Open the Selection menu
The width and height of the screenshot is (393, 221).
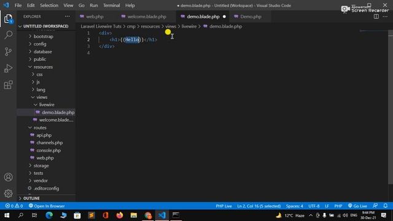pos(49,6)
